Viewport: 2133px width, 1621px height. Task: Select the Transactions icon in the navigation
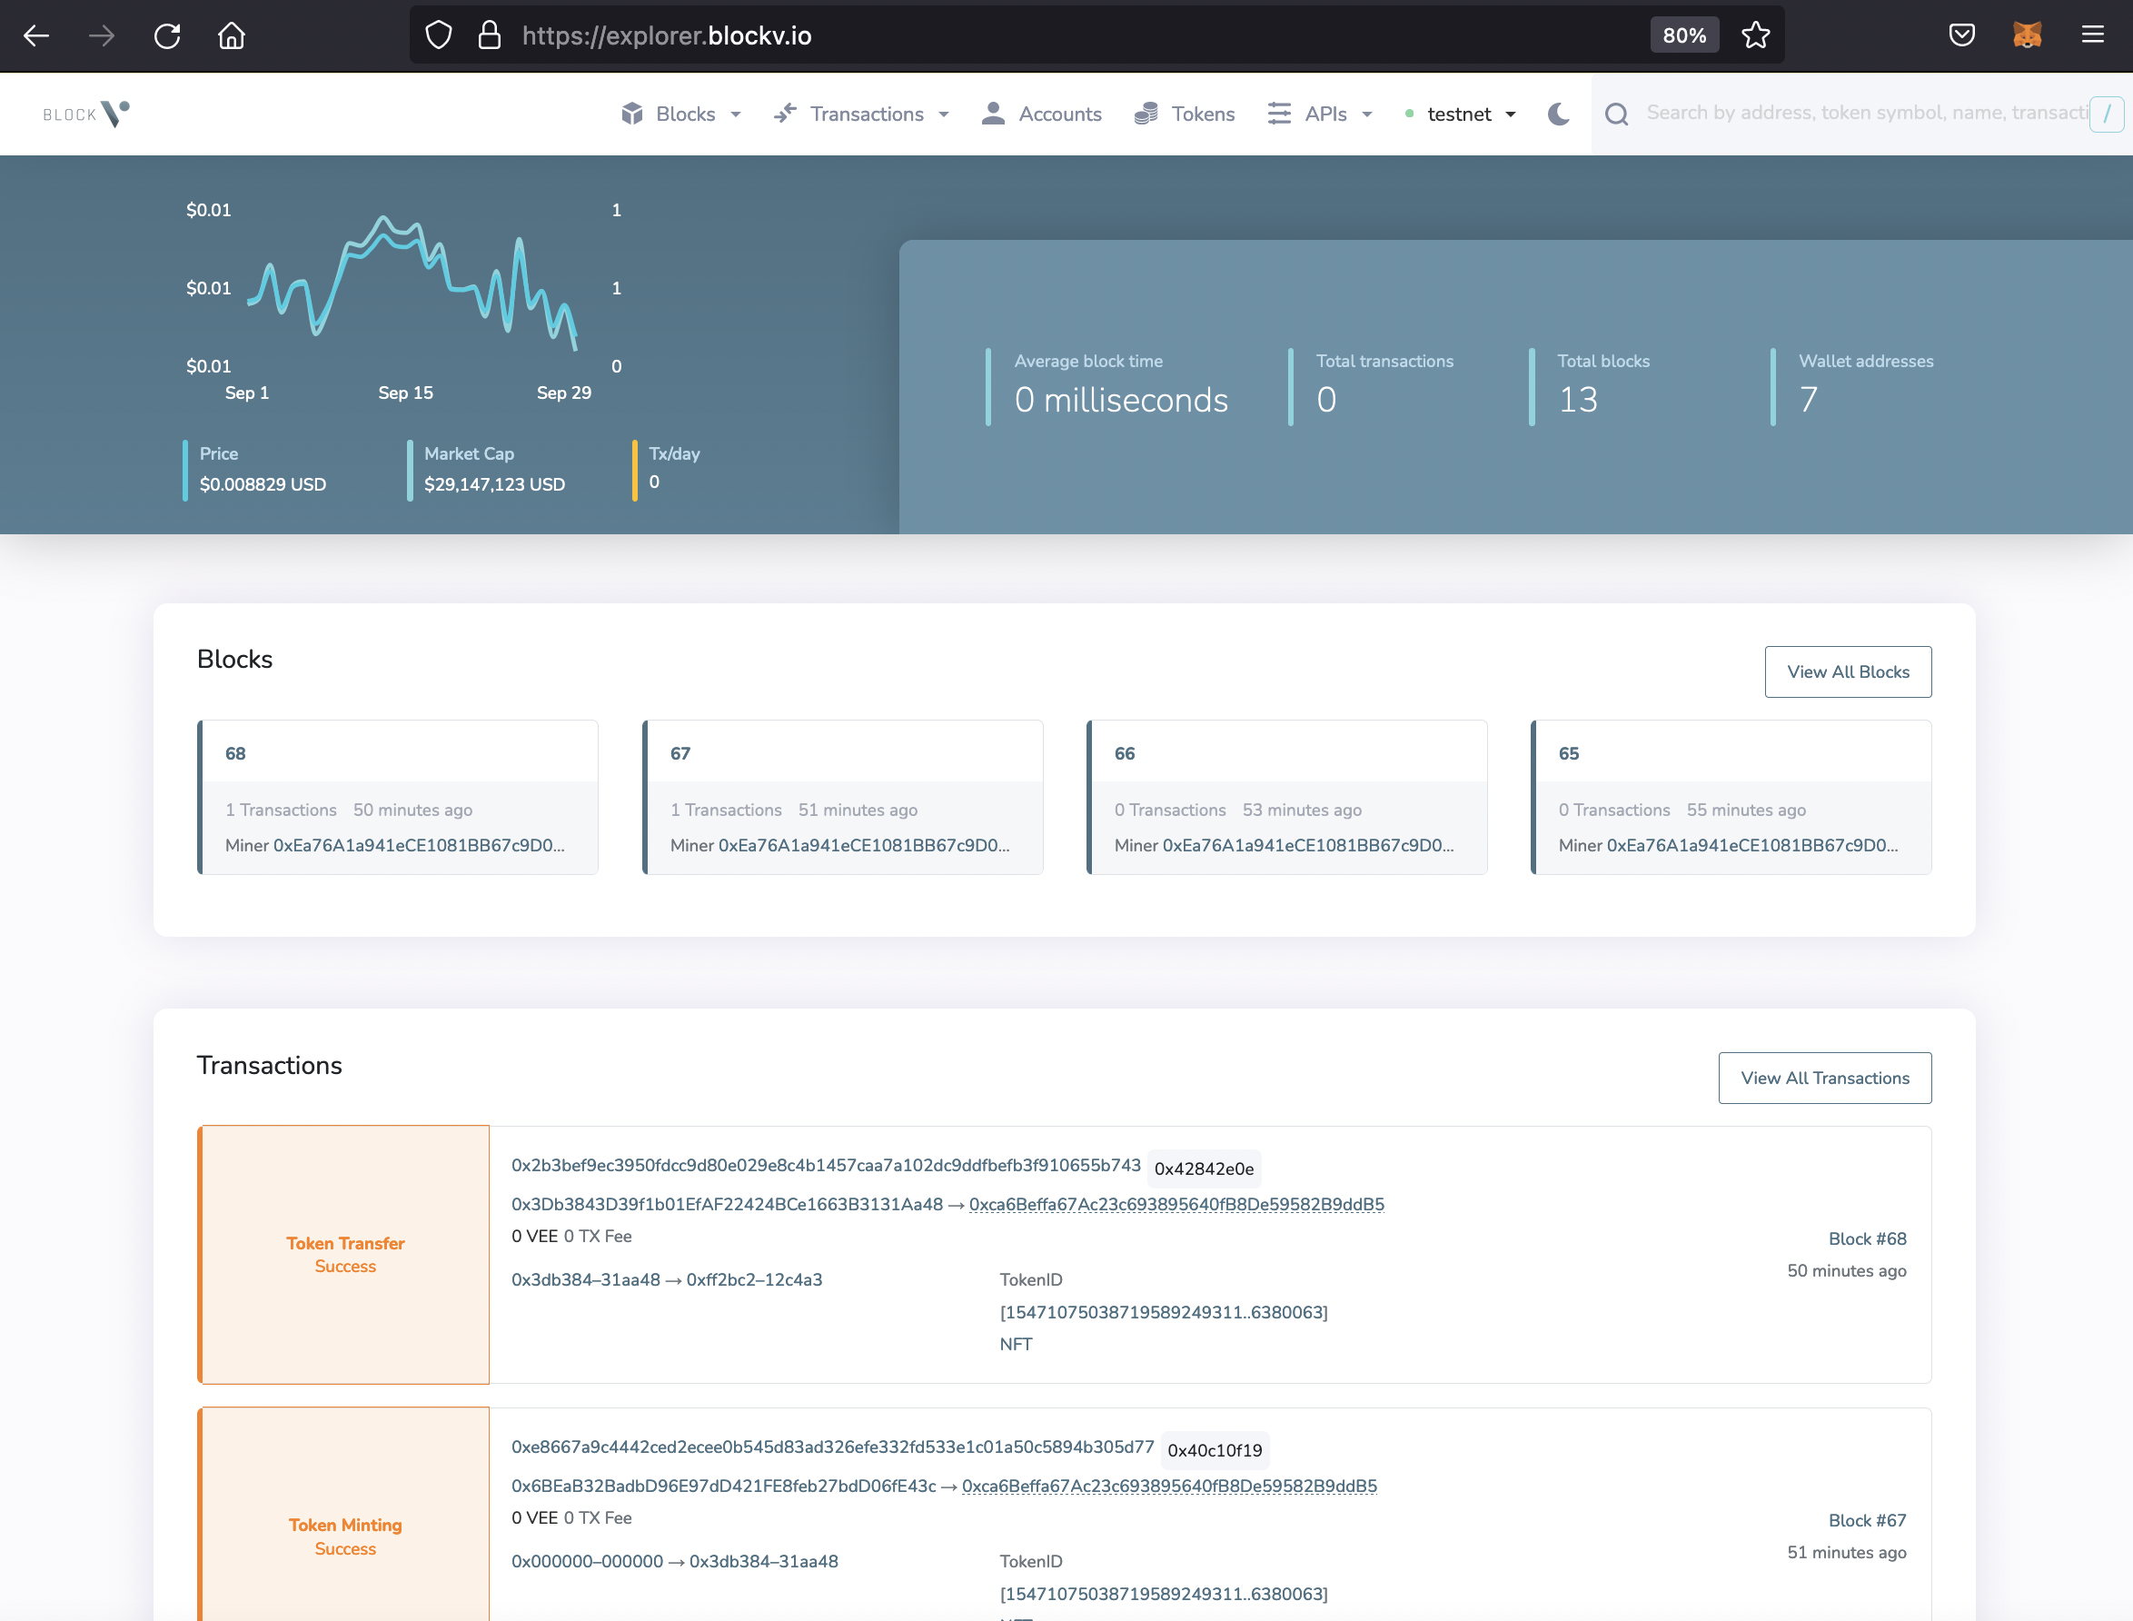click(785, 113)
